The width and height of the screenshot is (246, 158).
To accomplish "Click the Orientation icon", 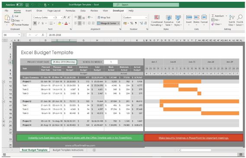I will pyautogui.click(x=89, y=17).
